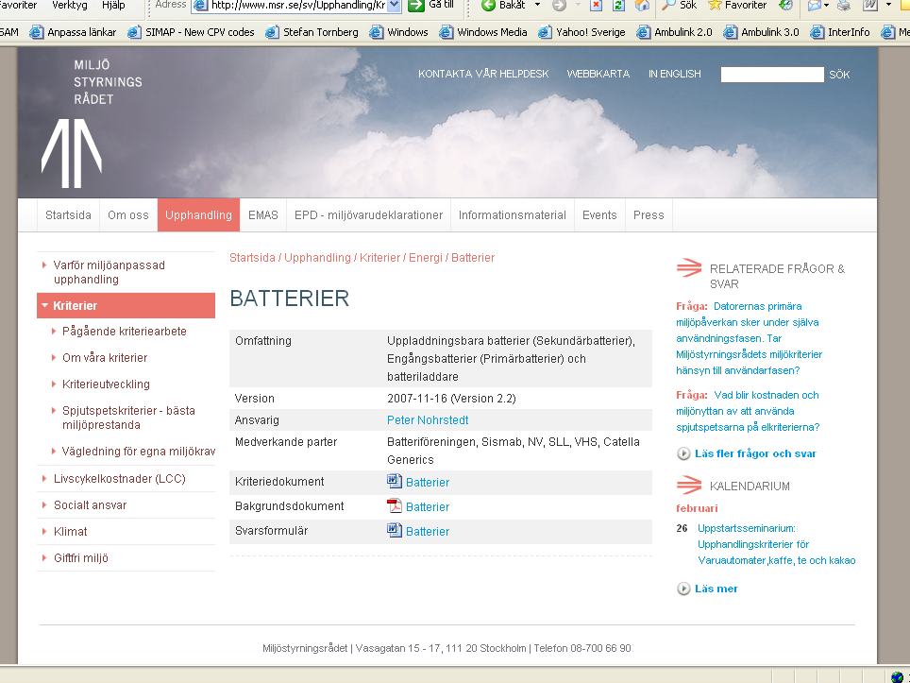Viewport: 910px width, 683px height.
Task: Click the Mail envelope toolbar icon
Action: 815,6
